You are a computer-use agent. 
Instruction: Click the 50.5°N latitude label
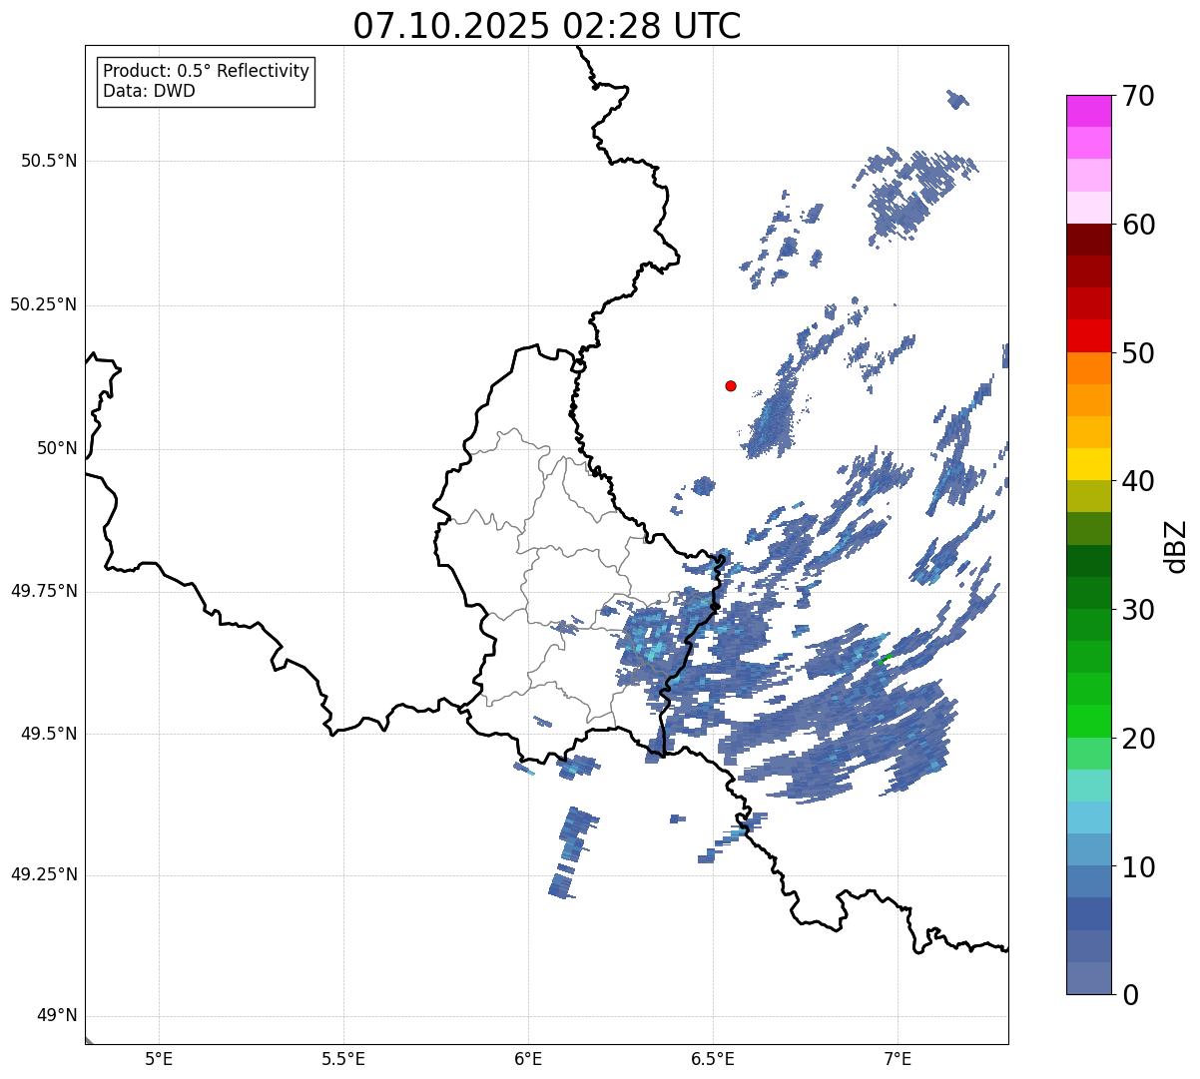(x=49, y=161)
